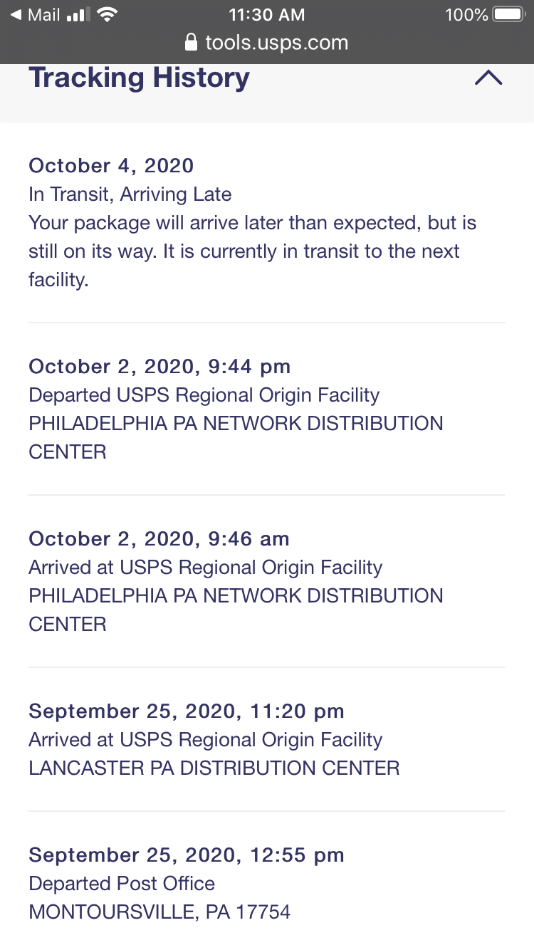This screenshot has width=534, height=950.
Task: Collapse the Tracking History chevron
Action: coord(488,78)
